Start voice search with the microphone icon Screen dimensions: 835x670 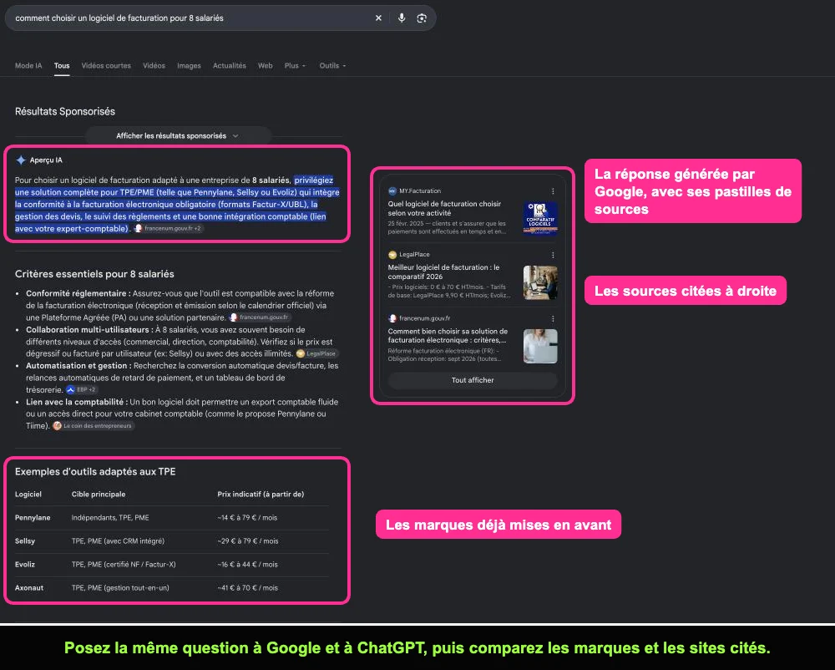402,18
